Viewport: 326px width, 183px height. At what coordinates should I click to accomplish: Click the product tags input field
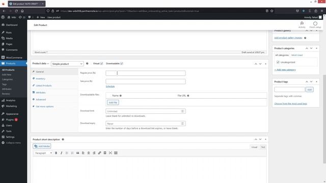point(289,89)
